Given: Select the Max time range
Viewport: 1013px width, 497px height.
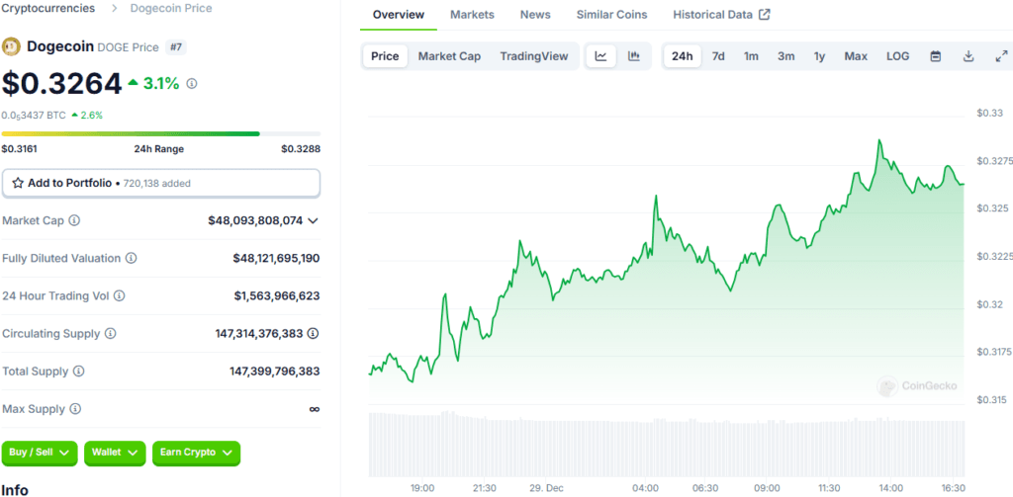Looking at the screenshot, I should 856,56.
